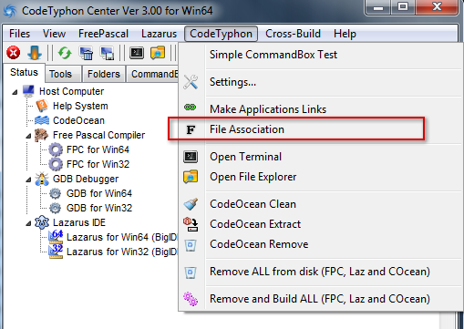Open the Help menu

coord(345,34)
